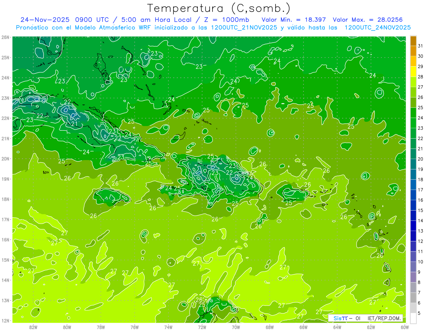This screenshot has width=430, height=332.
Task: Click the blue 'Sis' logo text
Action: point(337,318)
